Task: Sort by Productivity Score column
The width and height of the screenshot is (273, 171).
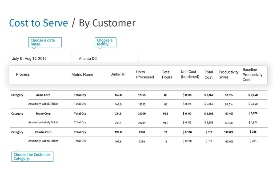Action: coord(228,74)
